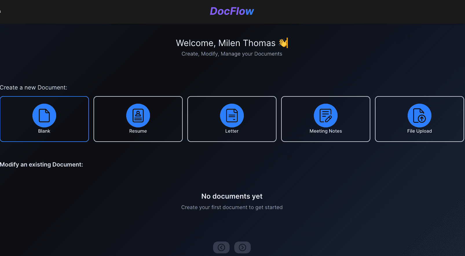Viewport: 465px width, 256px height.
Task: Click the Letter document icon
Action: click(x=232, y=116)
